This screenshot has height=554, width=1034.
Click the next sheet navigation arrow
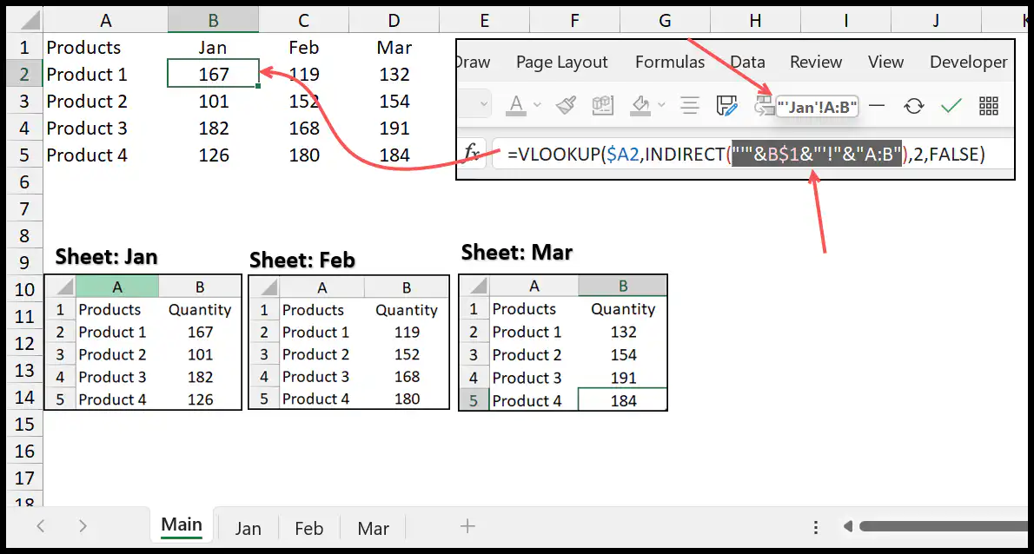(x=83, y=525)
